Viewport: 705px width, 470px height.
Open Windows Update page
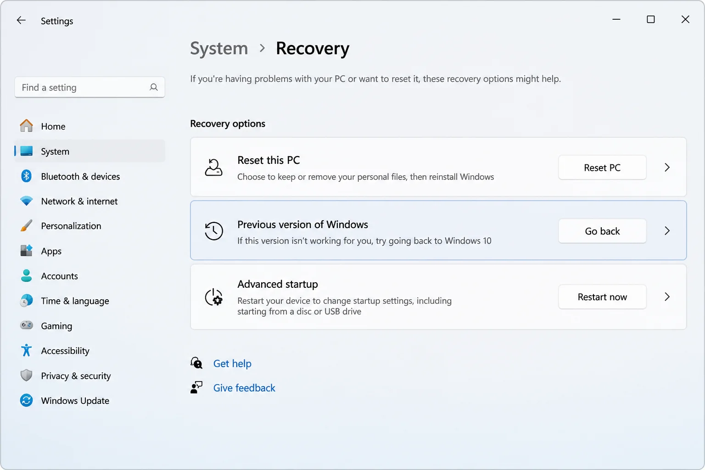pyautogui.click(x=90, y=401)
